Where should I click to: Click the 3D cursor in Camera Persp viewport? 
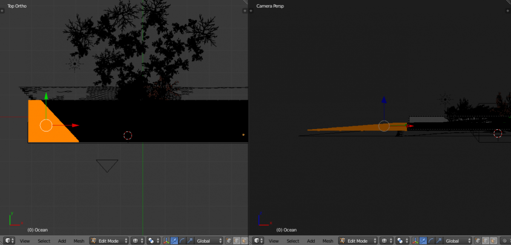pos(498,133)
